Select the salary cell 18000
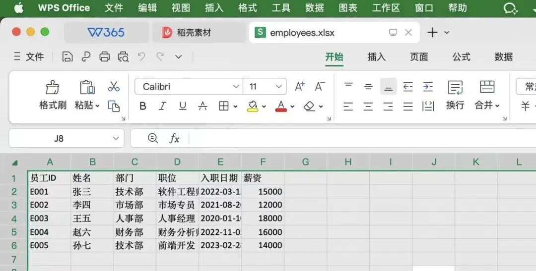Viewport: 536px width, 271px height. click(x=263, y=218)
